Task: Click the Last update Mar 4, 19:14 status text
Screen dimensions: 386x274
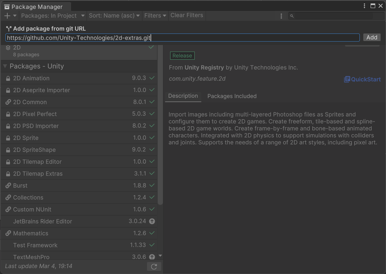Action: click(x=38, y=266)
